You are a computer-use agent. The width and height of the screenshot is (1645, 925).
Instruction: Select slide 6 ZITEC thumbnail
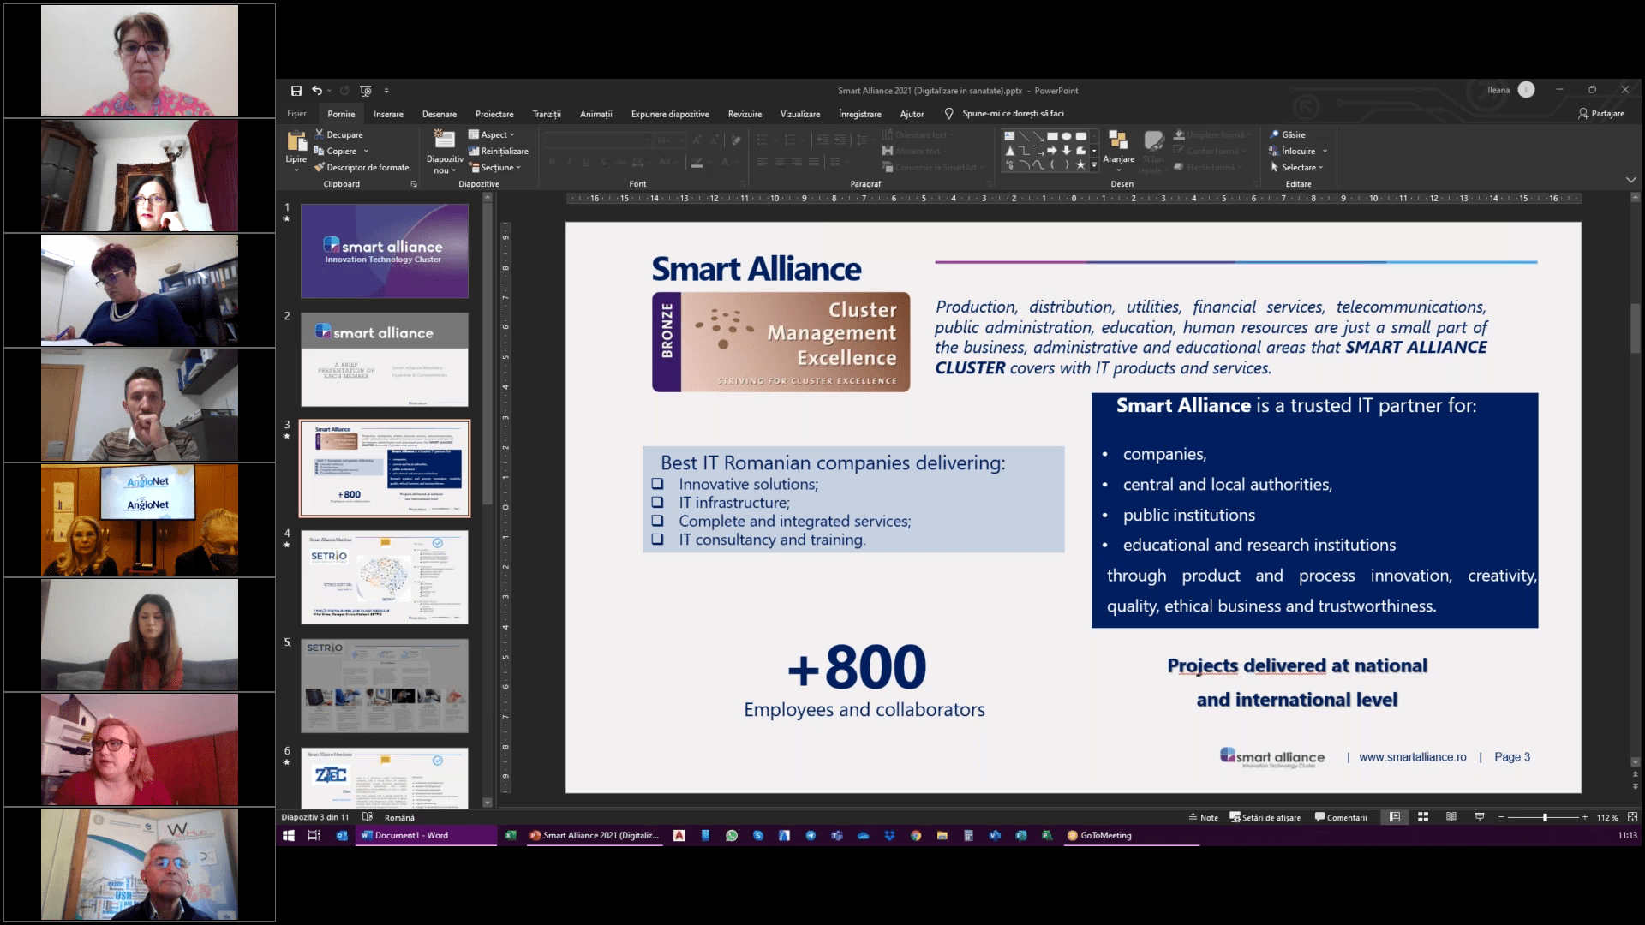[385, 778]
